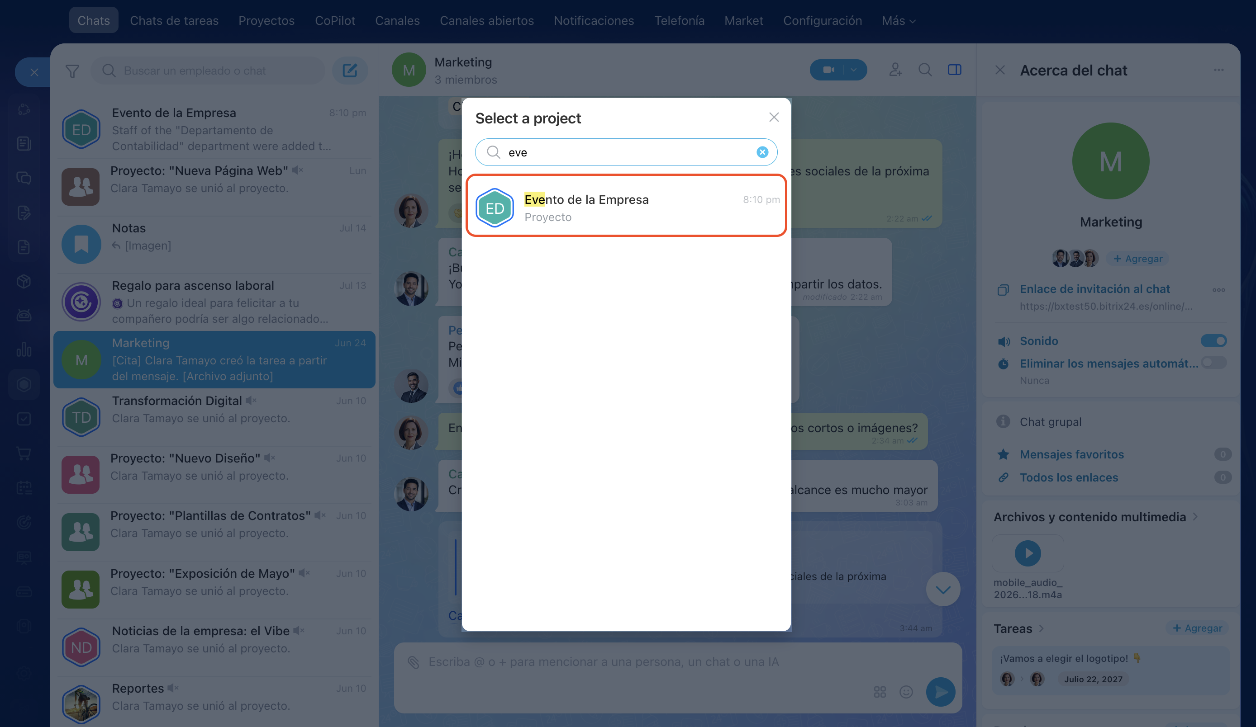The width and height of the screenshot is (1256, 727).
Task: Open the Proyectos tab
Action: 266,20
